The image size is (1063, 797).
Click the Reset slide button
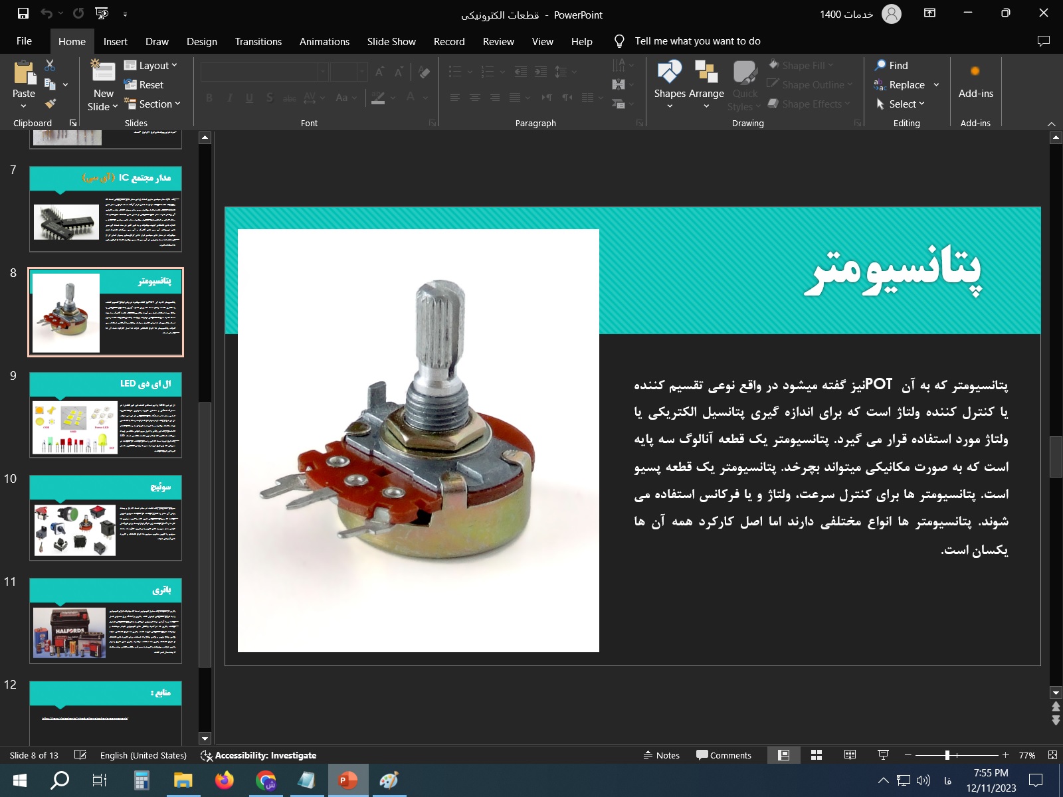(x=144, y=84)
